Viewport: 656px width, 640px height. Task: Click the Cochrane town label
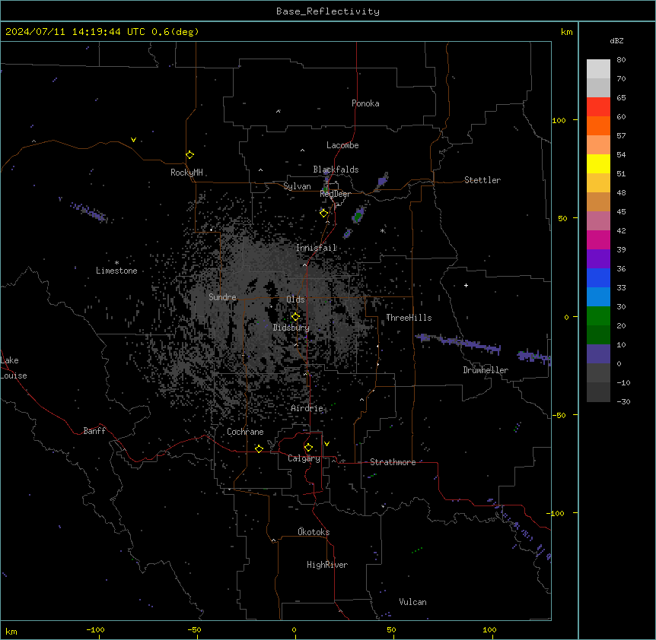pos(245,432)
